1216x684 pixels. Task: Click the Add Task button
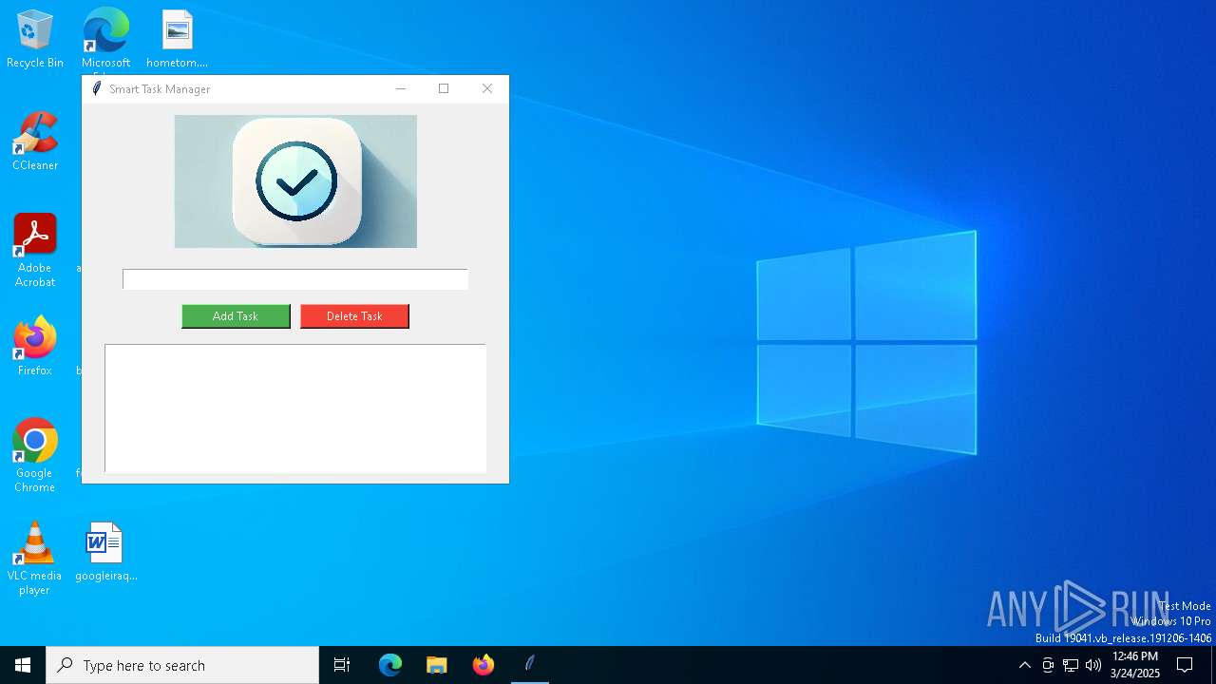tap(236, 316)
